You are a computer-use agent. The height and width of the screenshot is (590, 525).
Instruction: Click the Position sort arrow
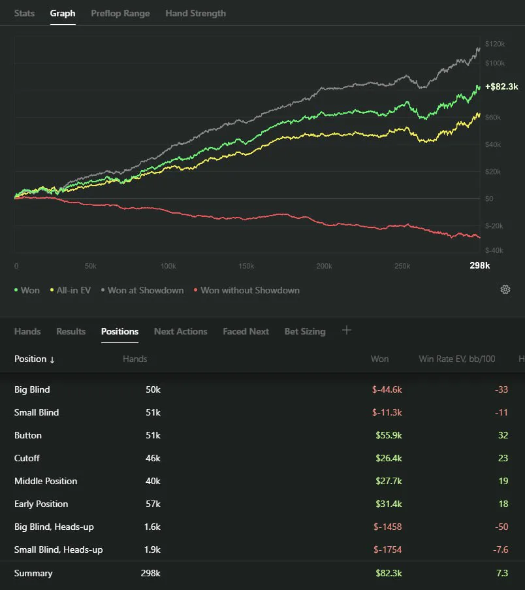tap(52, 360)
